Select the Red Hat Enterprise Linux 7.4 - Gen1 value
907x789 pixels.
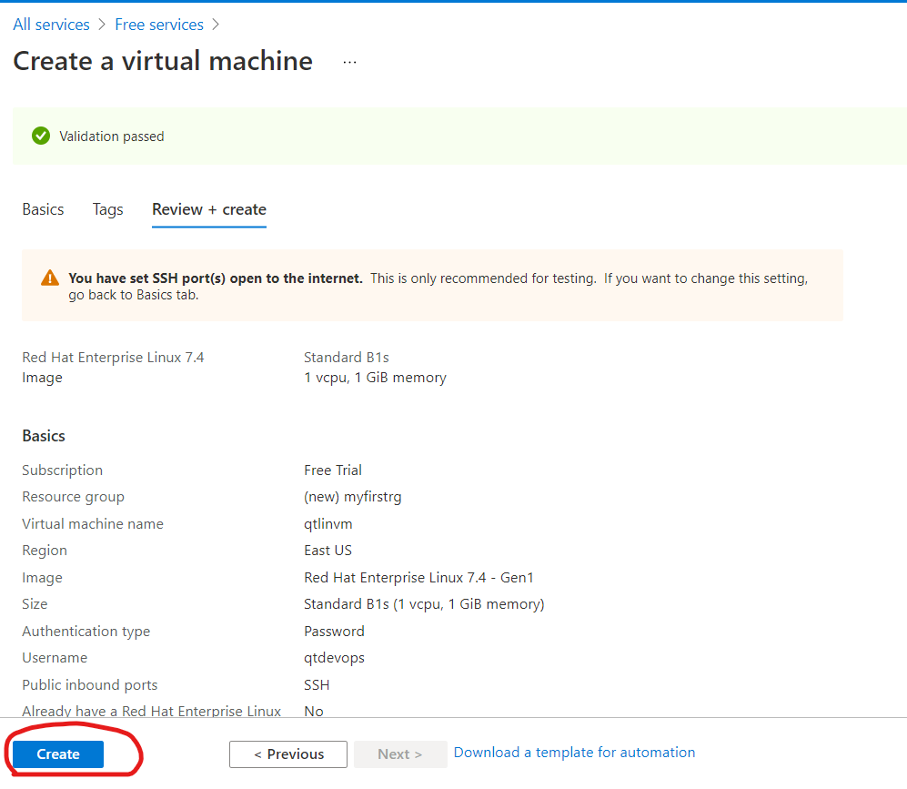pos(418,578)
